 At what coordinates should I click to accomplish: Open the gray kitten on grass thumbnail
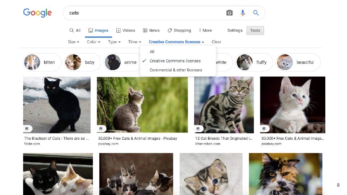[142, 105]
